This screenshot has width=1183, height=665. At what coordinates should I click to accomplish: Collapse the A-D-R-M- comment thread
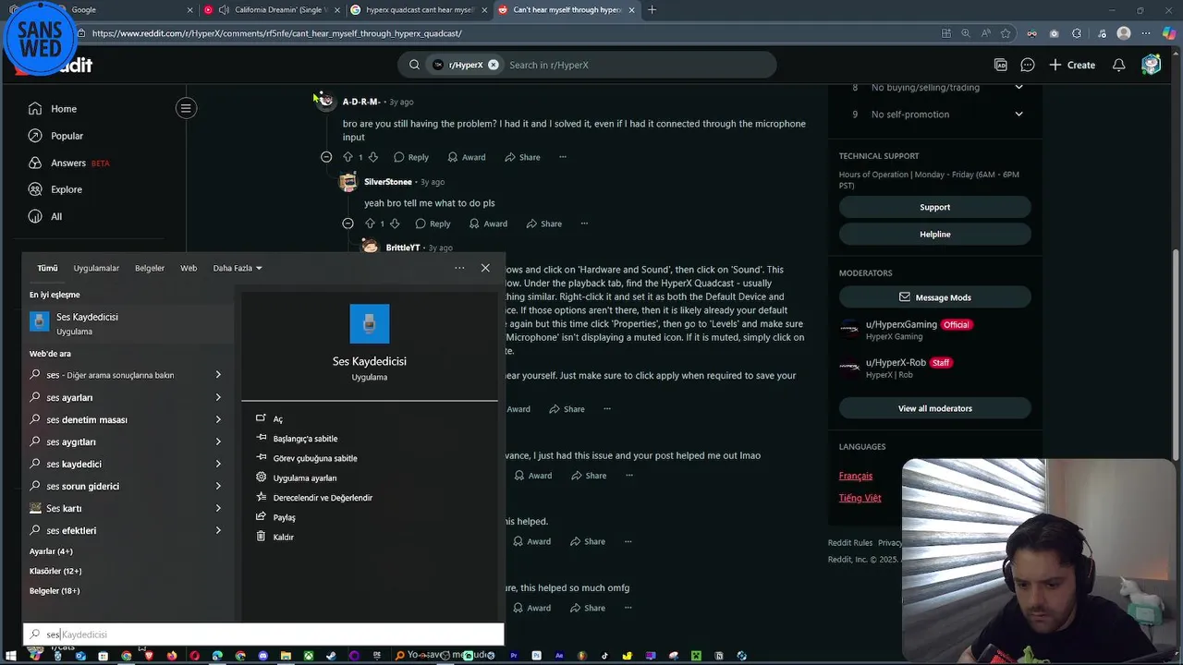pos(326,157)
